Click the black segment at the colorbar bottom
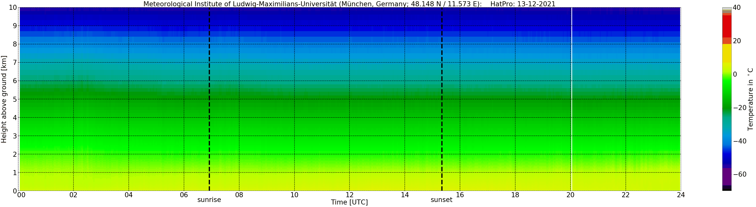The height and width of the screenshot is (207, 756). pyautogui.click(x=727, y=188)
